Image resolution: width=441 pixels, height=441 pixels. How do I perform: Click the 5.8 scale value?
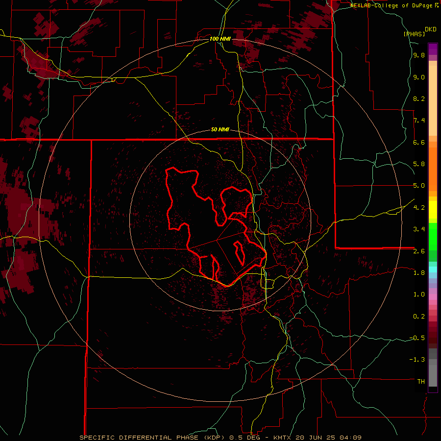(x=419, y=164)
